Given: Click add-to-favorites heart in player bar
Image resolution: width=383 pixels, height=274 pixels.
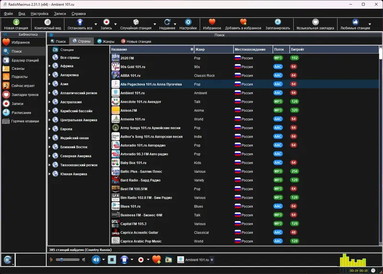Looking at the screenshot, I should 157,260.
